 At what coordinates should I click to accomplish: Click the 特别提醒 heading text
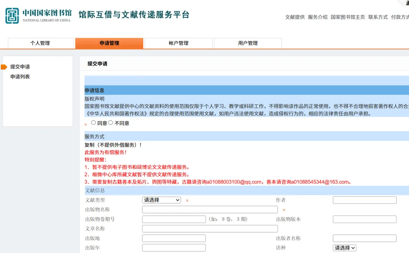pyautogui.click(x=95, y=160)
